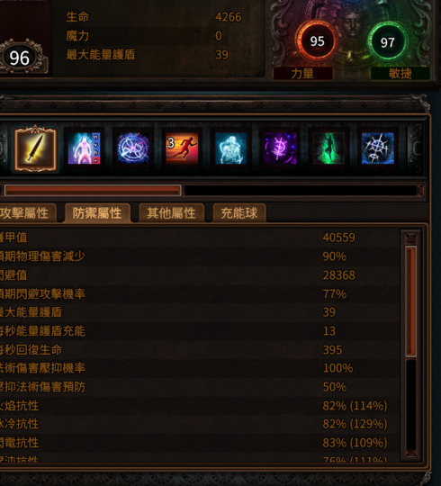The image size is (441, 486).
Task: Select the blue spiked rune skill icon
Action: coord(378,148)
